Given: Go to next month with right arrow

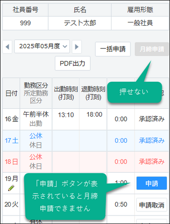Looking at the screenshot, I should tap(77, 47).
